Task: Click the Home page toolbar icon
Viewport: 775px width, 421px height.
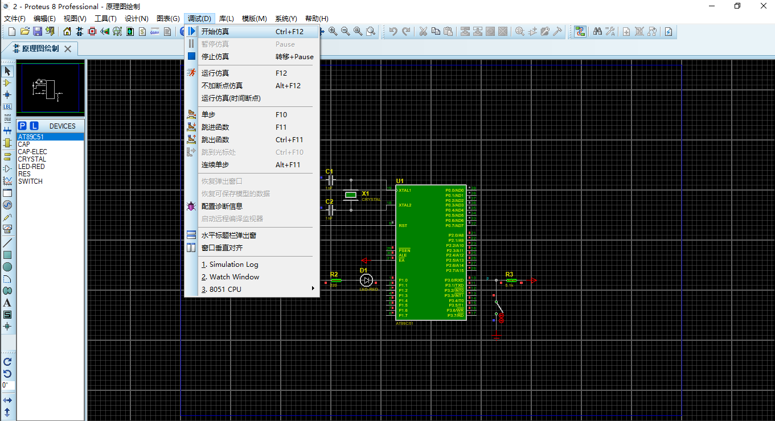Action: coord(67,32)
